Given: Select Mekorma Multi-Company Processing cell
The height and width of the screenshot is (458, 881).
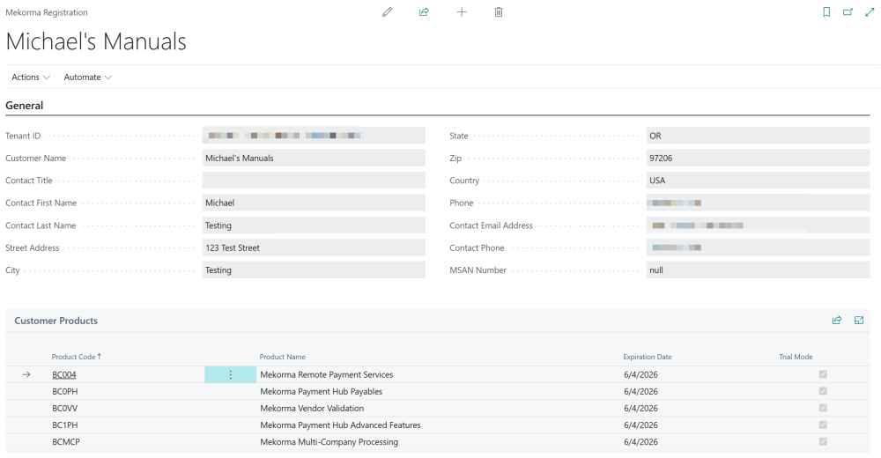Looking at the screenshot, I should pyautogui.click(x=329, y=442).
